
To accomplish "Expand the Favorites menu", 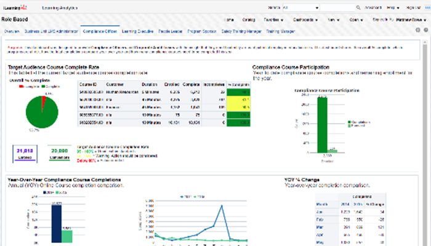I will 272,19.
